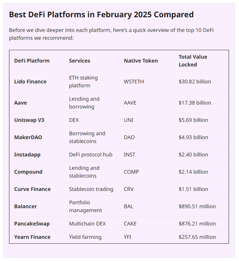Click the Compound platform name
239x261 pixels.
[28, 172]
